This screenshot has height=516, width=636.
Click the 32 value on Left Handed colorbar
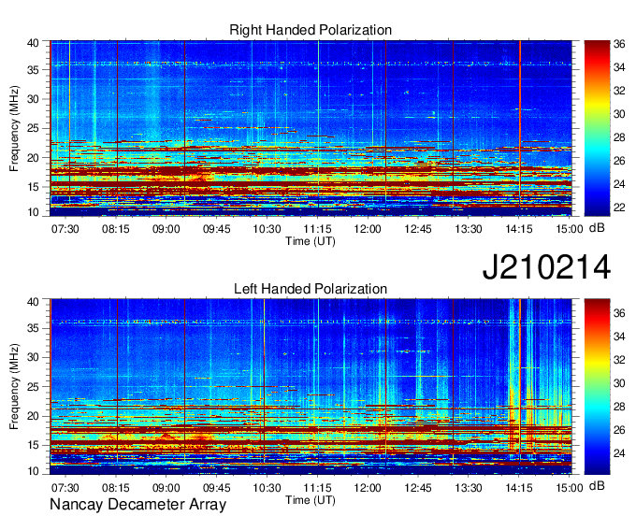[x=619, y=360]
